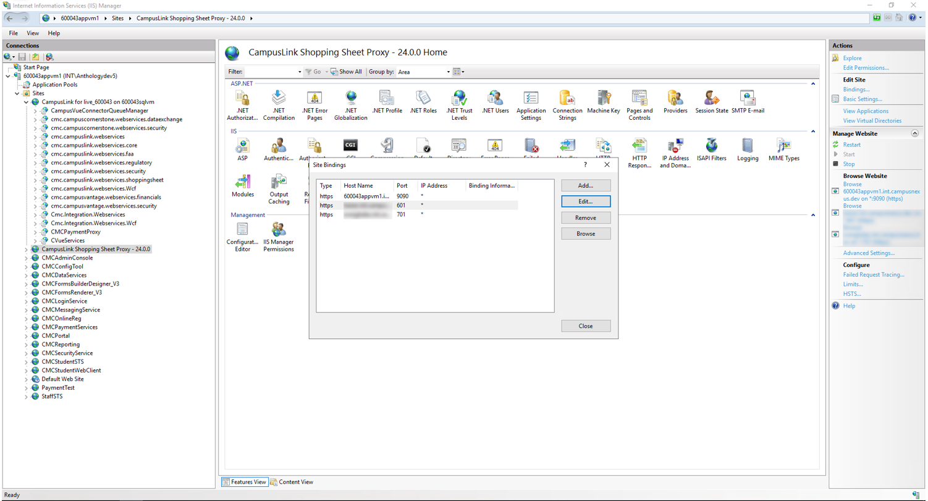Viewport: 928px width, 501px height.
Task: Open the .NET Profile feature
Action: point(387,102)
